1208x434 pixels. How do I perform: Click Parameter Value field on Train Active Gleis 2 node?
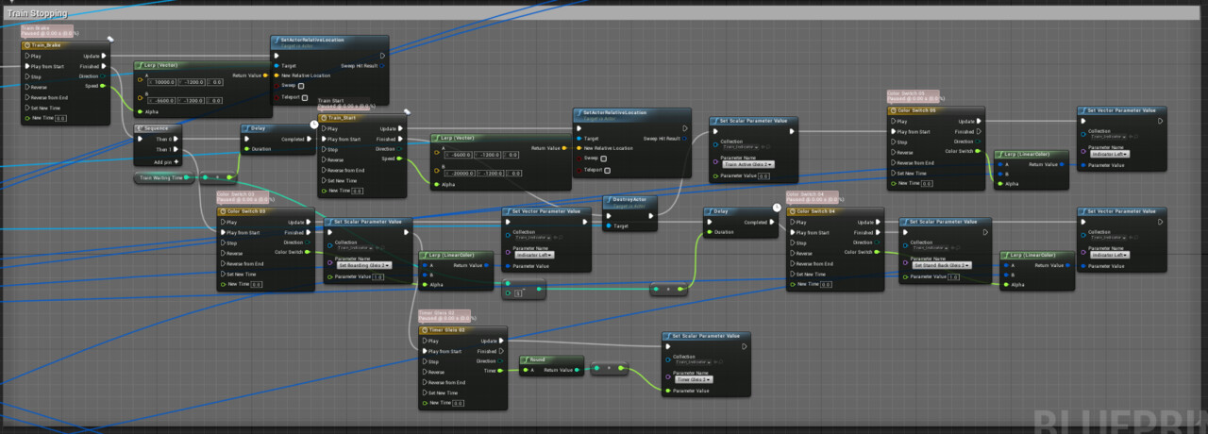point(763,175)
